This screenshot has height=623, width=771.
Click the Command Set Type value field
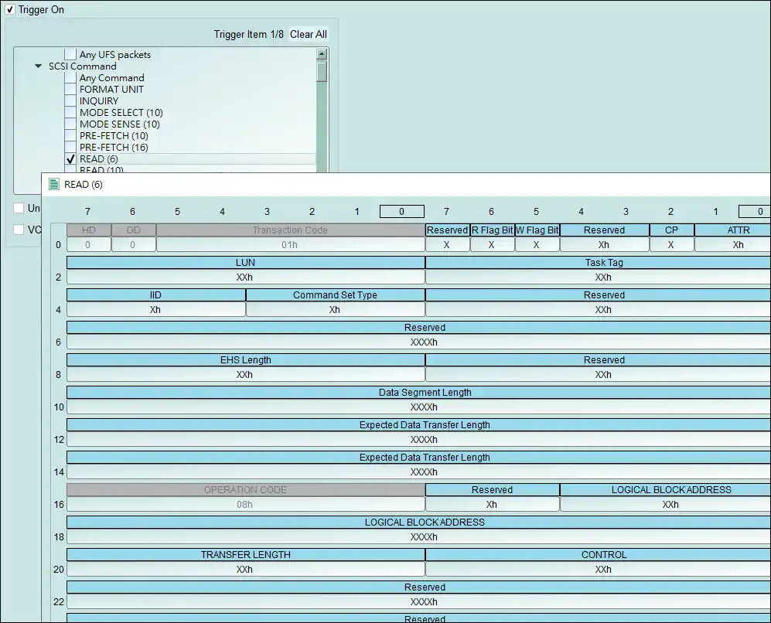pyautogui.click(x=336, y=309)
